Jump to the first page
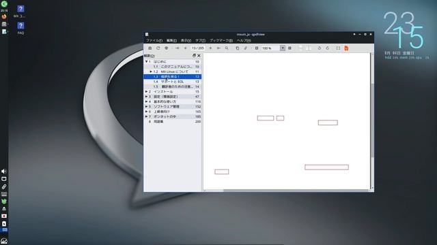Viewport: 437px width, 245px height. coord(178,48)
